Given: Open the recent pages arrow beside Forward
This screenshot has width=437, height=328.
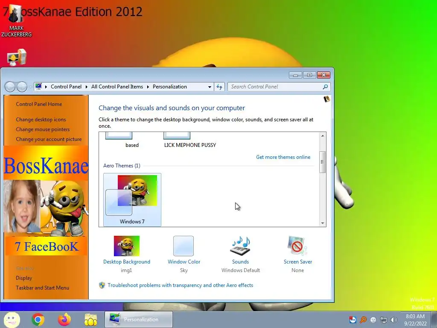Looking at the screenshot, I should coord(30,87).
